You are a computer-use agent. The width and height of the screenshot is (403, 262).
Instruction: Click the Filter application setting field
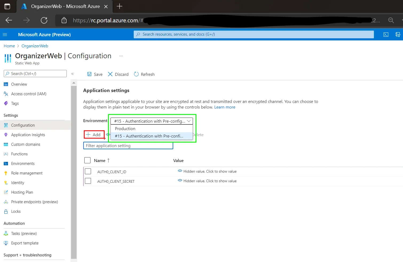pyautogui.click(x=128, y=146)
